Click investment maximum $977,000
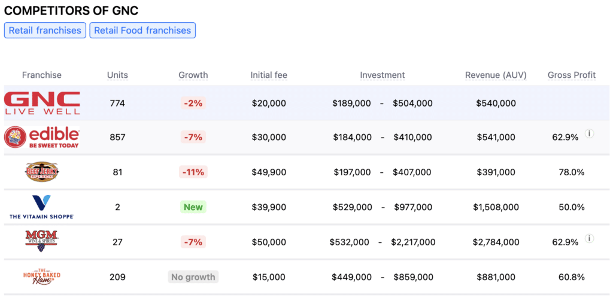The image size is (613, 304). [x=413, y=207]
